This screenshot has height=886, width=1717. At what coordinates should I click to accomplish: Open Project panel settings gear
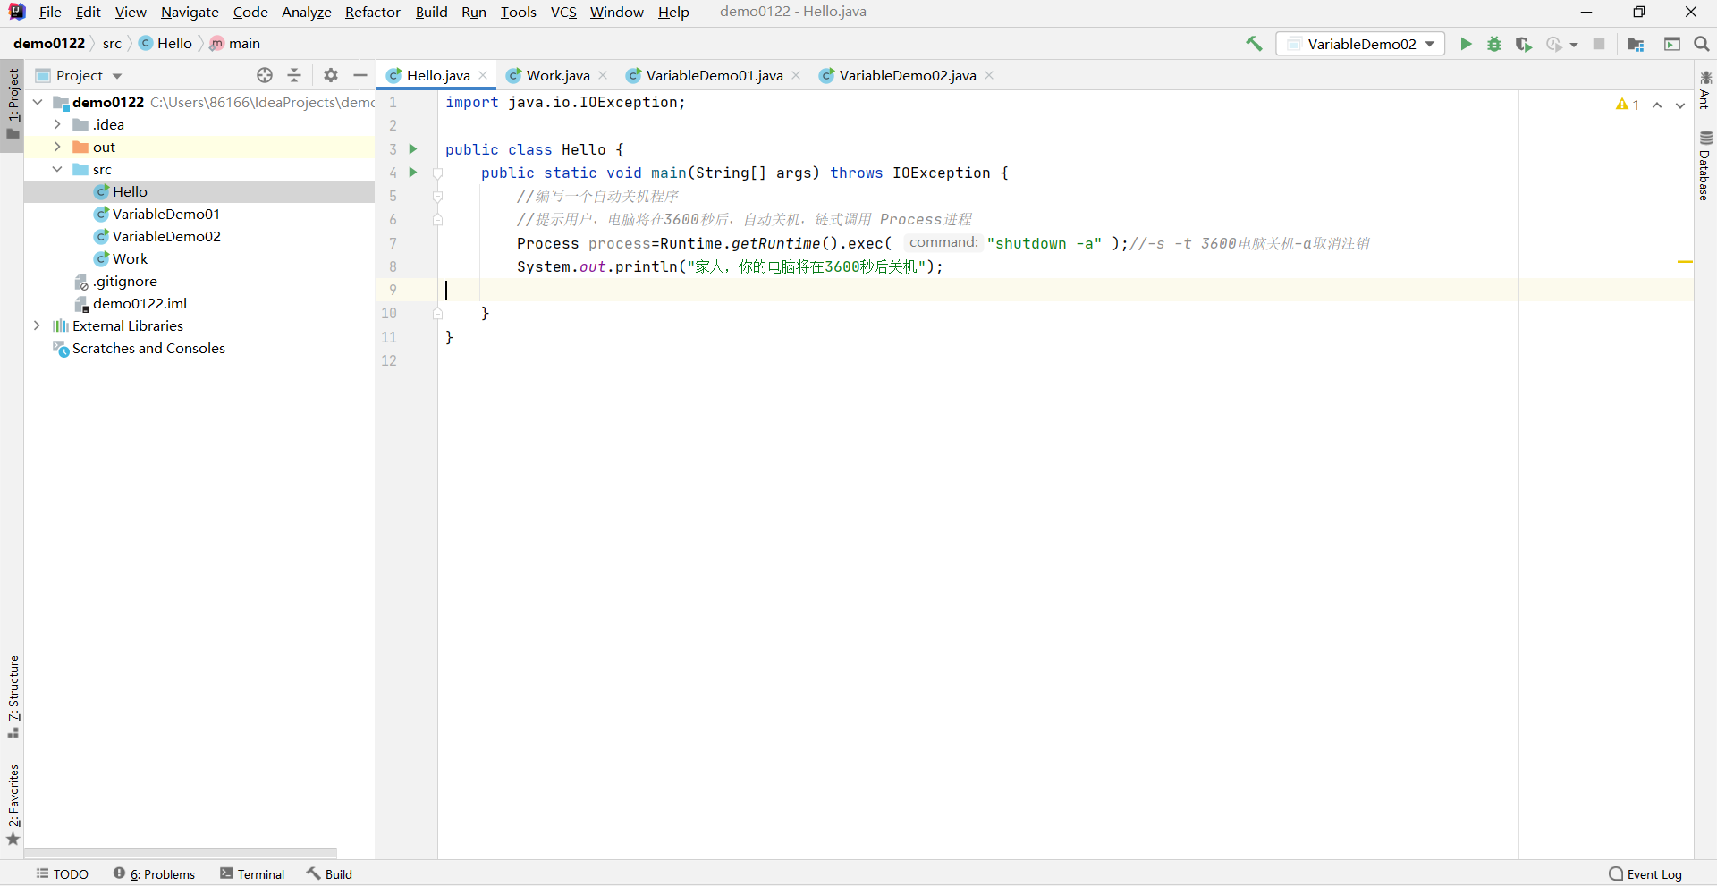(331, 75)
